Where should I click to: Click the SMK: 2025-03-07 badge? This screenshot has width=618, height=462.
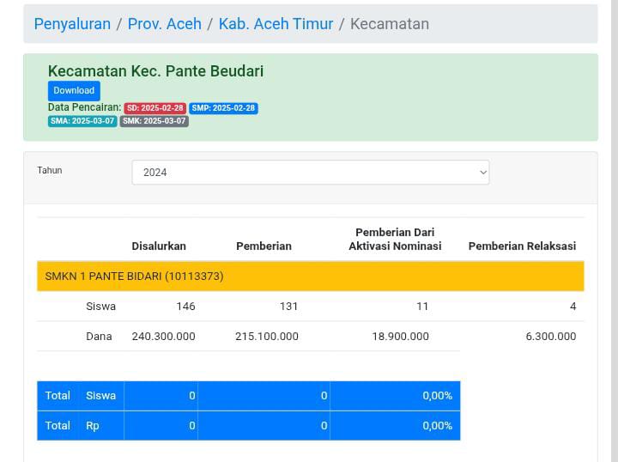154,121
